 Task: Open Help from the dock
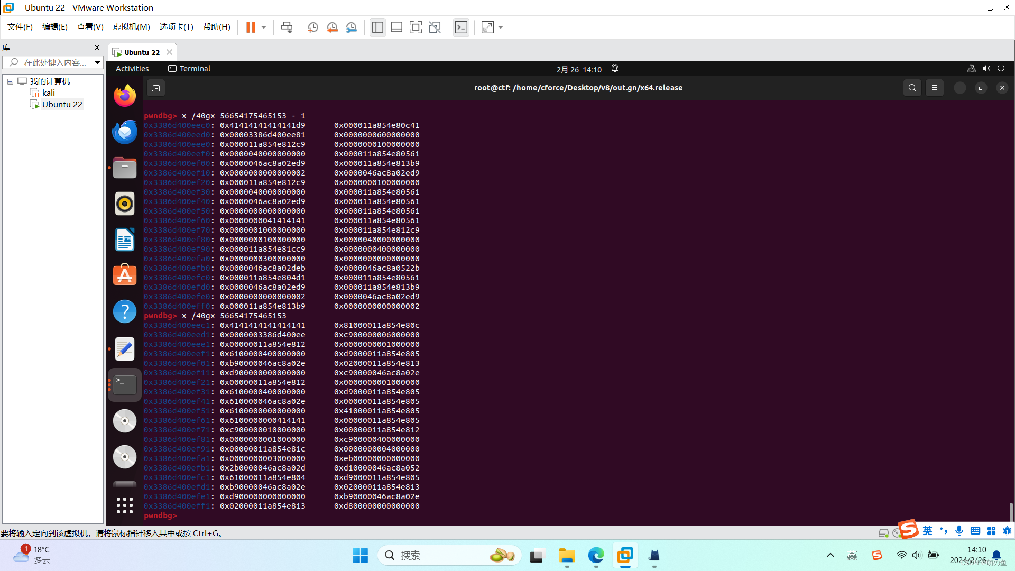point(125,312)
